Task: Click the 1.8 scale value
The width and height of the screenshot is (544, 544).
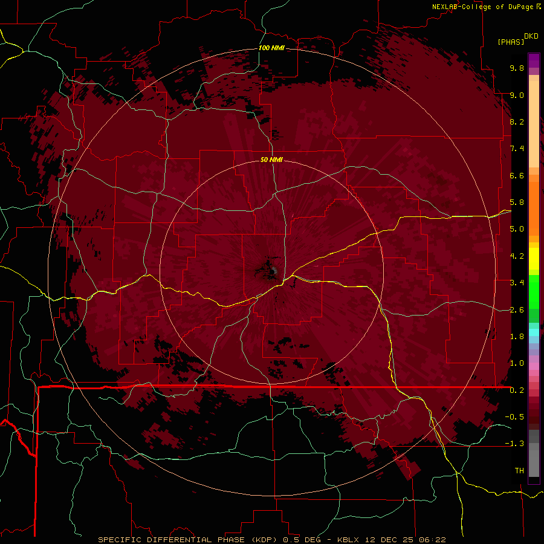Action: 517,337
